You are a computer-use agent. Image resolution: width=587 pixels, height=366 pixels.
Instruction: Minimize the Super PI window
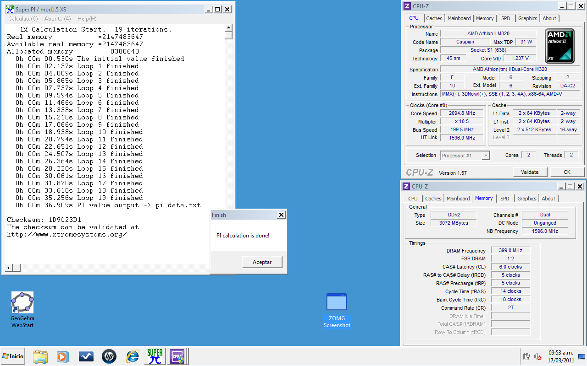point(209,9)
